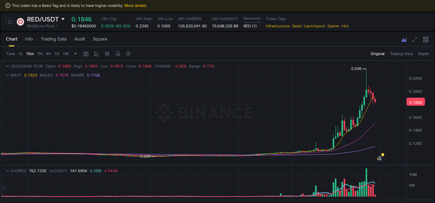The width and height of the screenshot is (435, 203).
Task: Click the 24h change +82.95% value
Action: tap(123, 26)
